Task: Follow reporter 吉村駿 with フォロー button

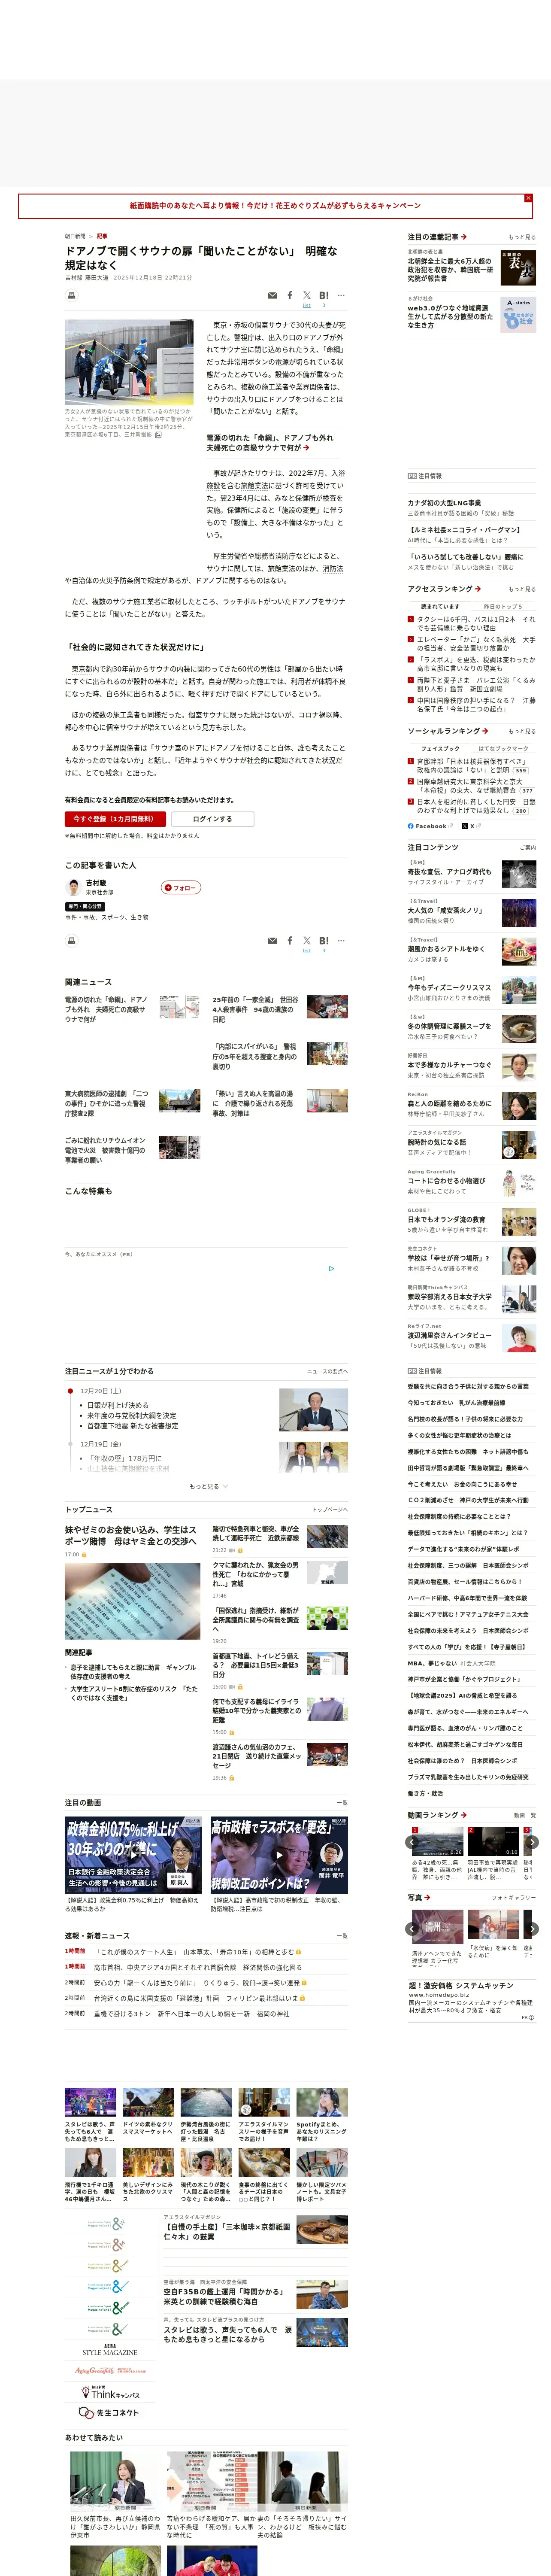Action: click(182, 888)
